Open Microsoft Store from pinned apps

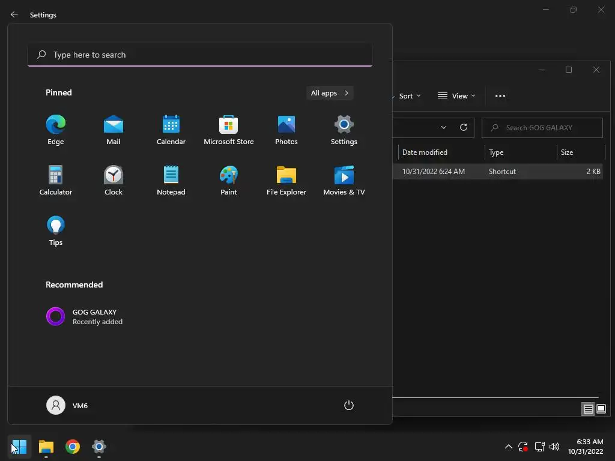pos(229,130)
